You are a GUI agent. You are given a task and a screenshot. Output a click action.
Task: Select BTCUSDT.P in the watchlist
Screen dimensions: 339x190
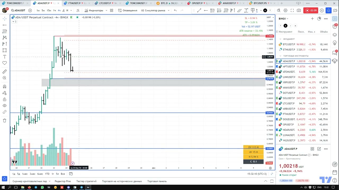pyautogui.click(x=303, y=44)
